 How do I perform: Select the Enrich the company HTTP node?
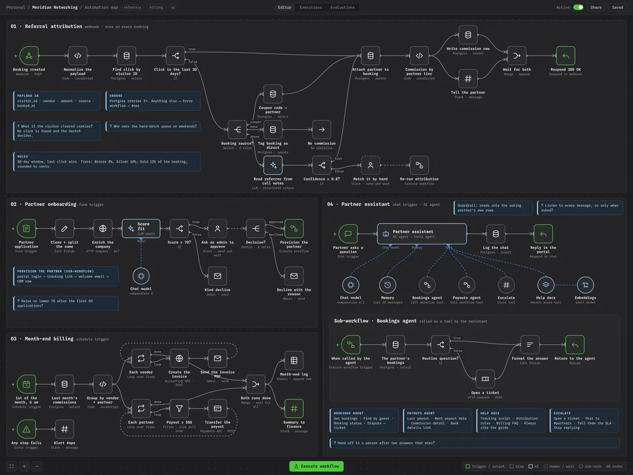point(102,228)
